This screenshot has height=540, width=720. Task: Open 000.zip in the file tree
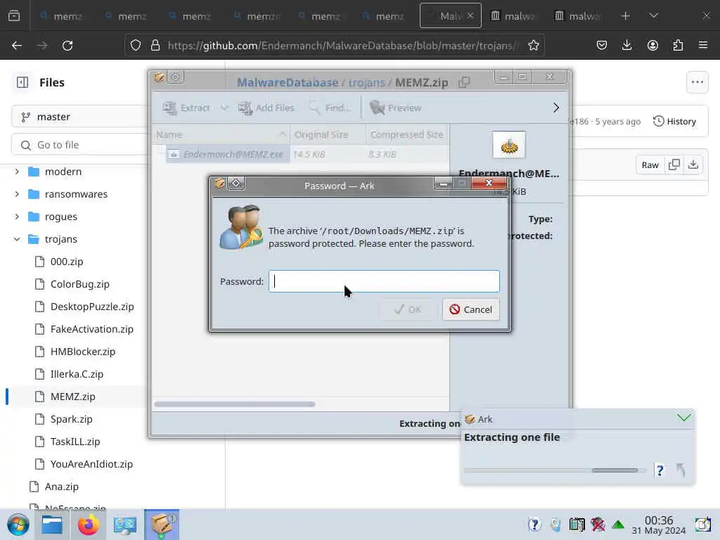click(x=67, y=262)
